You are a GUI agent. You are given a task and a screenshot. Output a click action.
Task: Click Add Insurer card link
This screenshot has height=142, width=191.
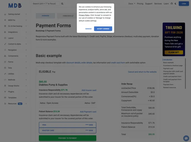pyautogui.click(x=89, y=90)
